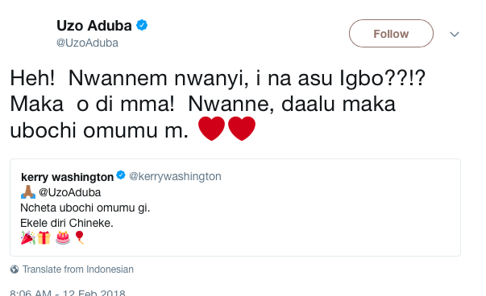486x296 pixels.
Task: Open the @UzoAduba mention in quoted tweet
Action: click(x=70, y=192)
